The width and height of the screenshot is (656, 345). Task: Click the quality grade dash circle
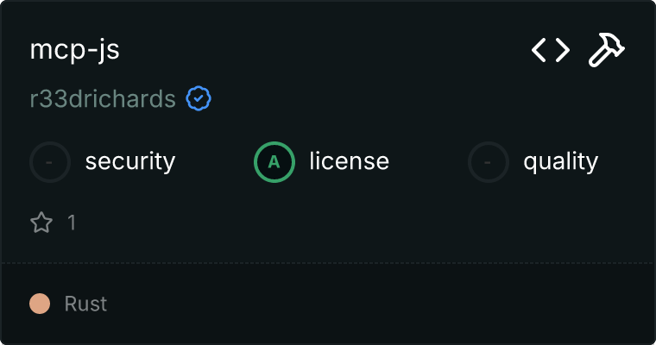coord(489,161)
